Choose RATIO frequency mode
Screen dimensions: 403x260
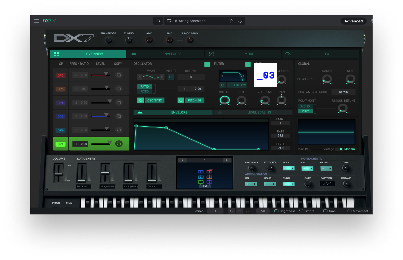click(144, 86)
